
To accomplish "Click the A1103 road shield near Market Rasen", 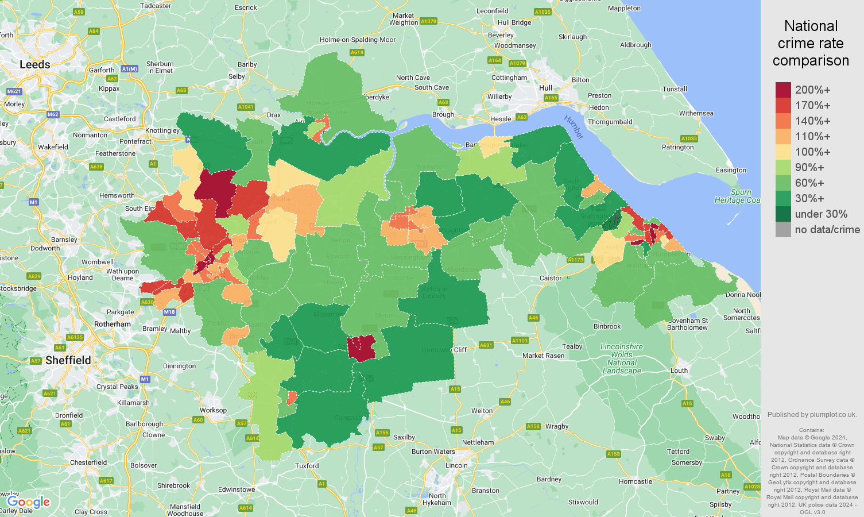I will click(520, 341).
